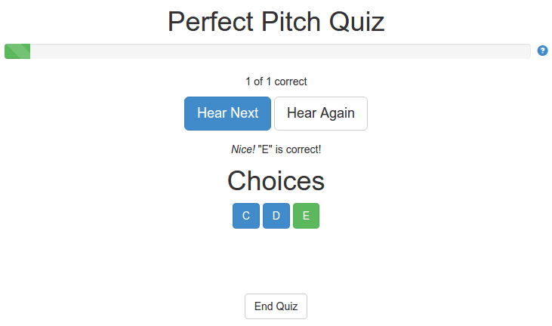Click the green striped progress bar segment
Screen dimensions: 552x326
(x=17, y=51)
